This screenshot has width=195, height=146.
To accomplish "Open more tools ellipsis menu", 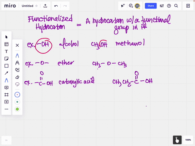I will (x=6, y=109).
